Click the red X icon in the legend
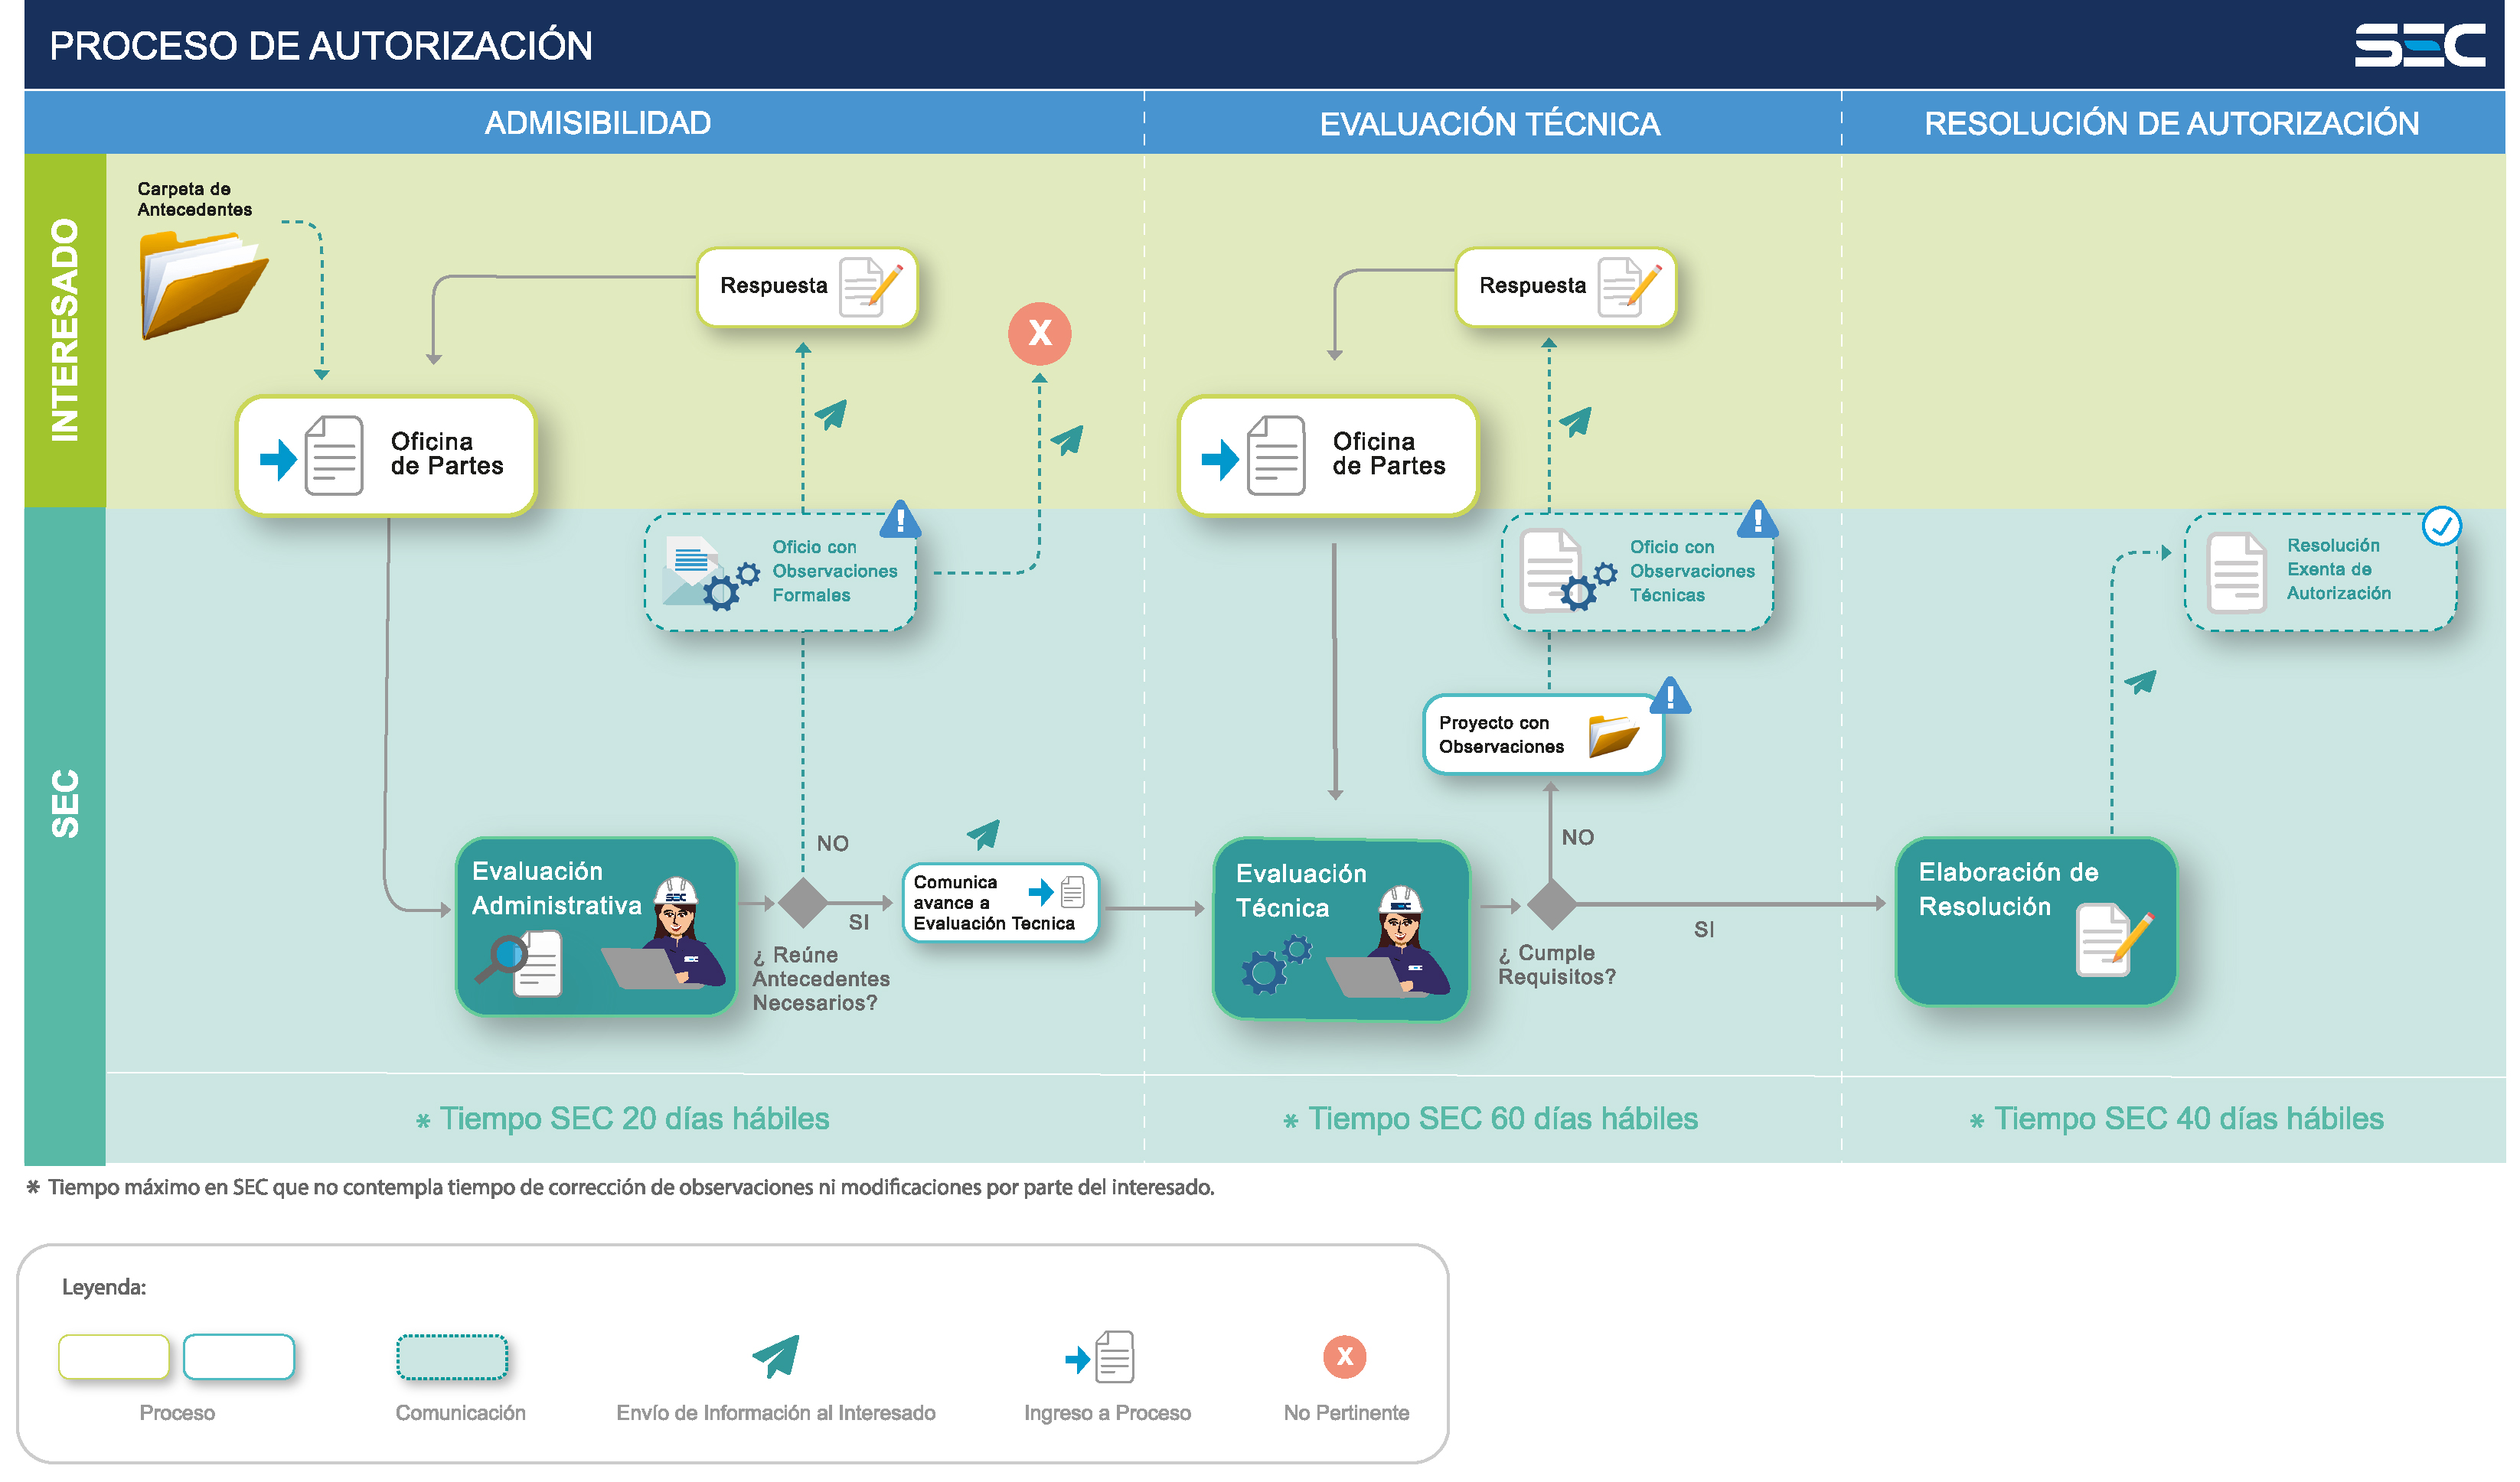The height and width of the screenshot is (1482, 2520). tap(1345, 1356)
